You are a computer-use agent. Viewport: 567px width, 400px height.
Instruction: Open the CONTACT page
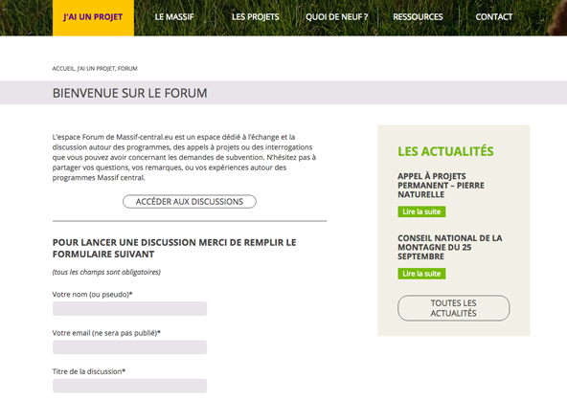point(494,17)
